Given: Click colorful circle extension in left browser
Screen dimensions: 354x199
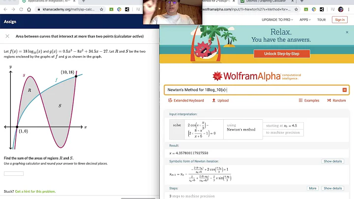Looking at the screenshot, I should click(119, 9).
